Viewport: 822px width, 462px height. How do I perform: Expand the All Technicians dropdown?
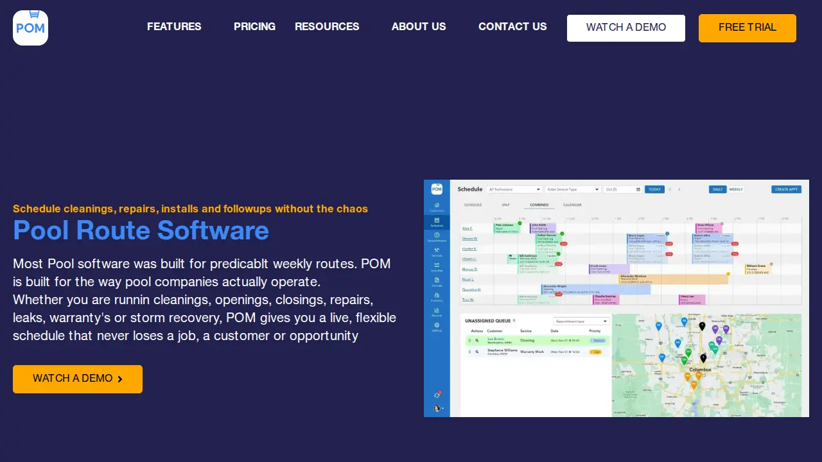[514, 189]
